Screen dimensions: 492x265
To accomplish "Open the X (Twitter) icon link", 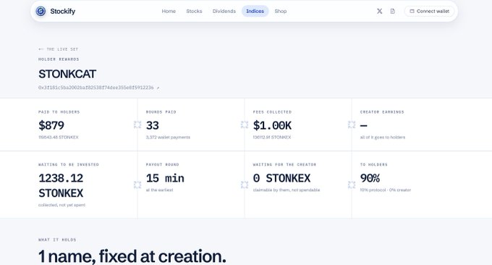I will pos(379,12).
